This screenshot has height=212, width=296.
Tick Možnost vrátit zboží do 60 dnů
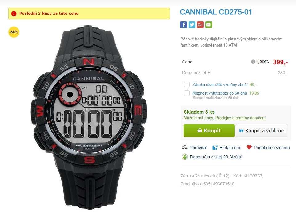point(187,93)
